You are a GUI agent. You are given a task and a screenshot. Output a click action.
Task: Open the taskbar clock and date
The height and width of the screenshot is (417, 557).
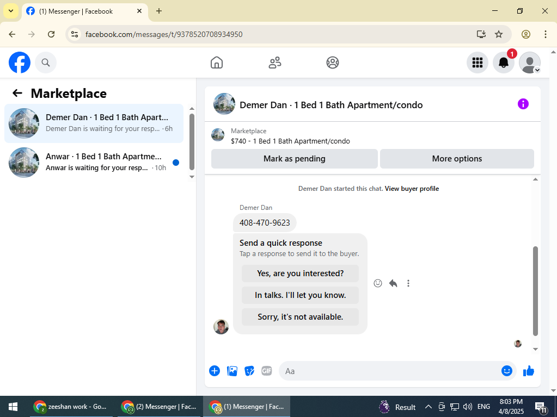[x=511, y=407]
